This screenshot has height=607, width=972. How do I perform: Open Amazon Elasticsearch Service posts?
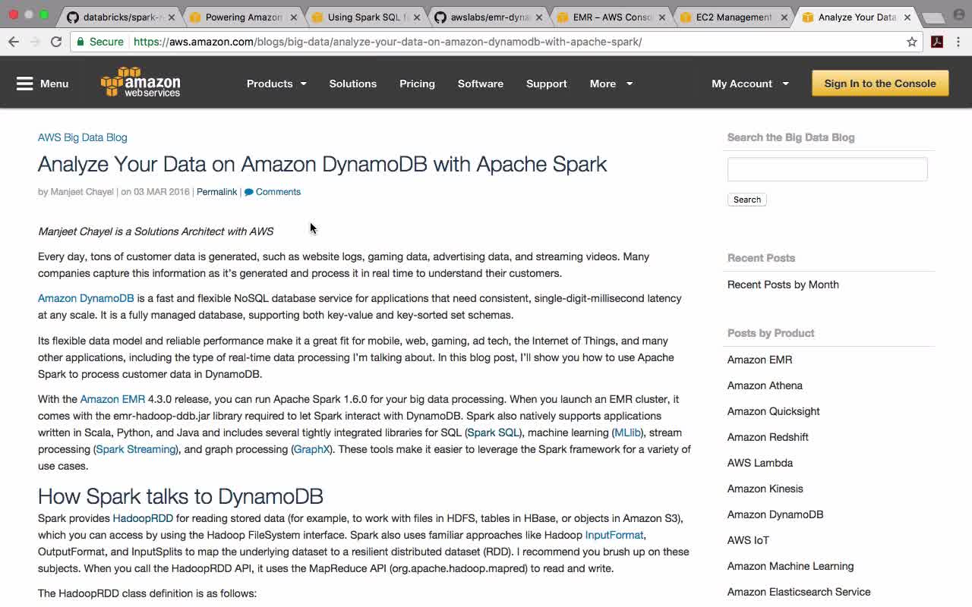pos(799,592)
